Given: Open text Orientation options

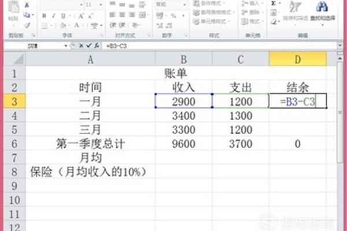Looking at the screenshot, I should [135, 25].
